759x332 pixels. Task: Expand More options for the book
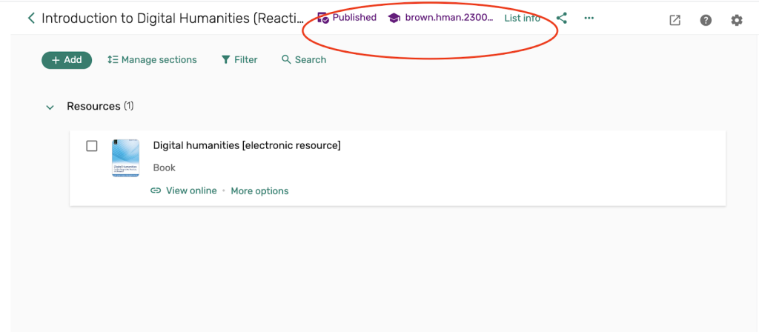pos(259,191)
